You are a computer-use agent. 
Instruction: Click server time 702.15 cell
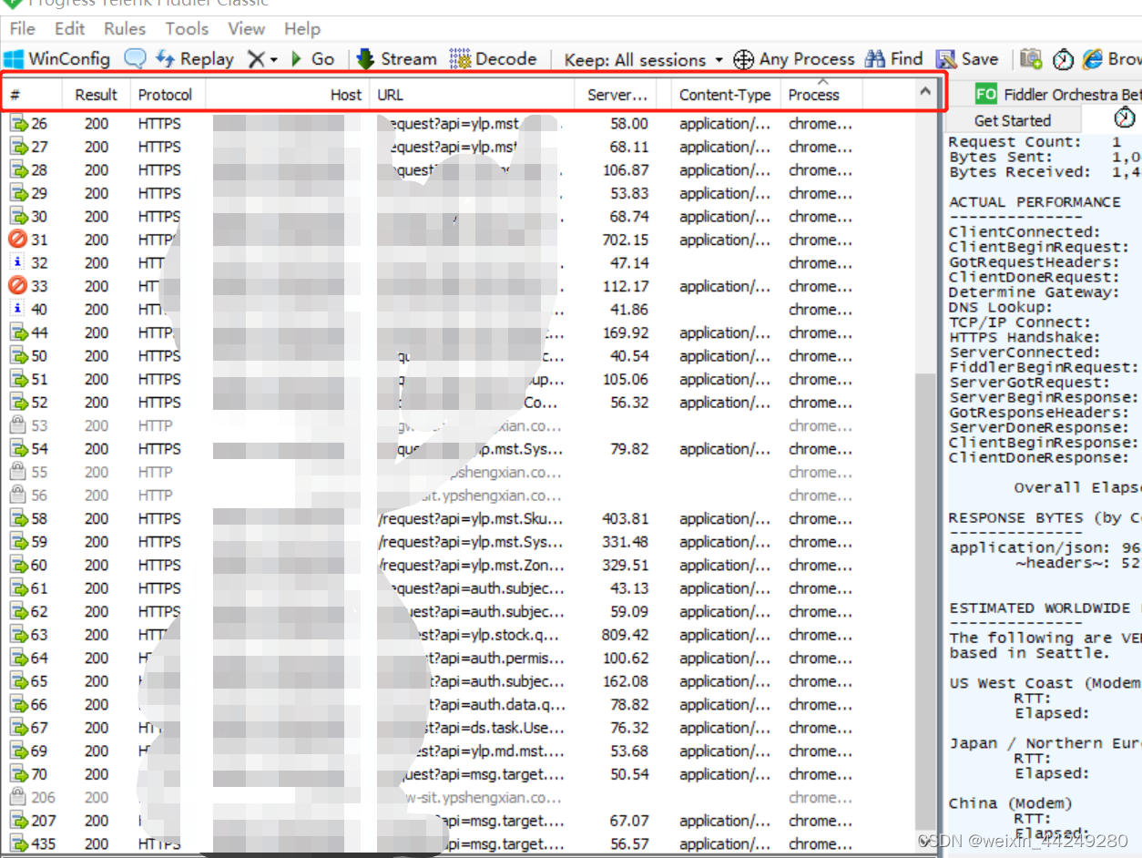tap(626, 240)
